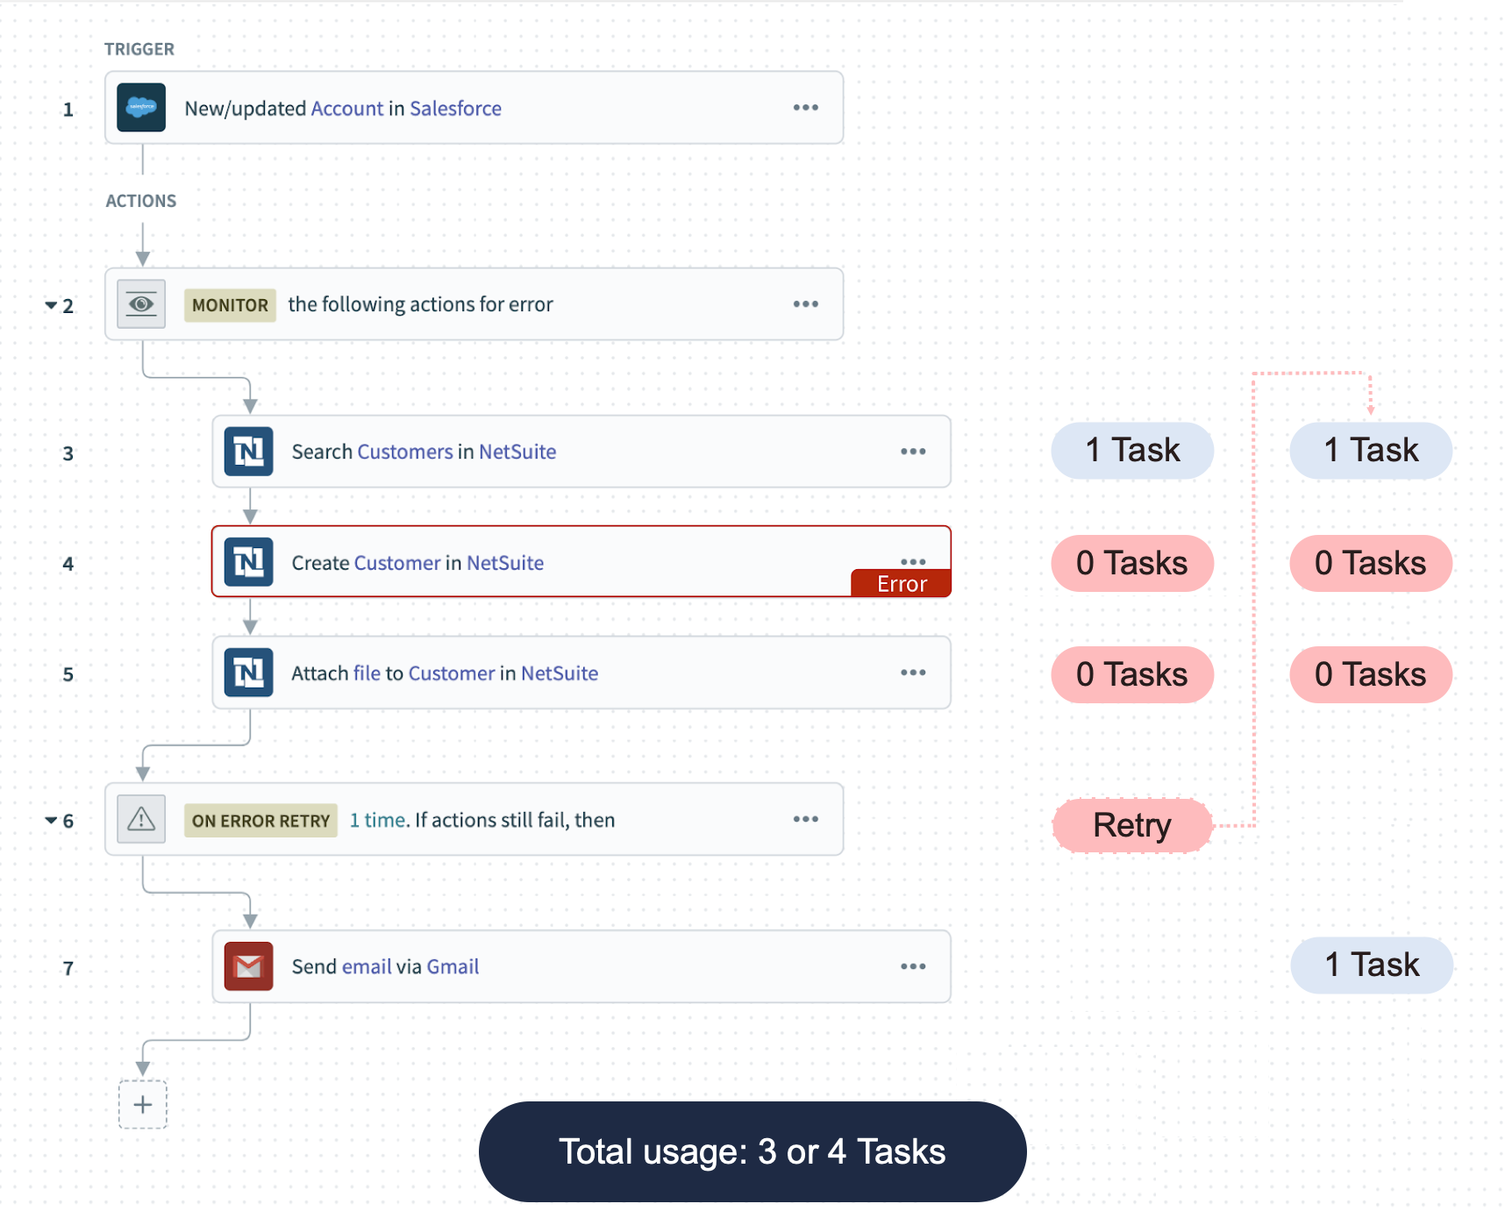Viewport: 1505px width, 1211px height.
Task: Open the three-dot menu on Salesforce trigger step
Action: tap(806, 108)
